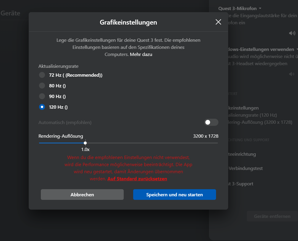Image resolution: width=298 pixels, height=241 pixels.
Task: Click the Rendering-Auflösung slider handle
Action: [85, 143]
